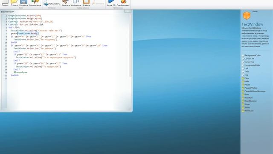The image size is (273, 154).
Task: Select the Title property
Action: point(247,71)
